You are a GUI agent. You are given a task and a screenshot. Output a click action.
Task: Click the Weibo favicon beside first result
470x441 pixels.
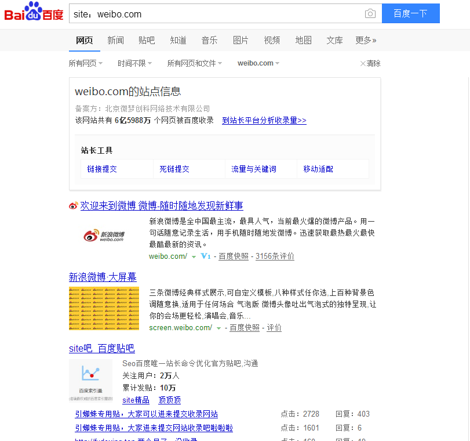coord(74,205)
